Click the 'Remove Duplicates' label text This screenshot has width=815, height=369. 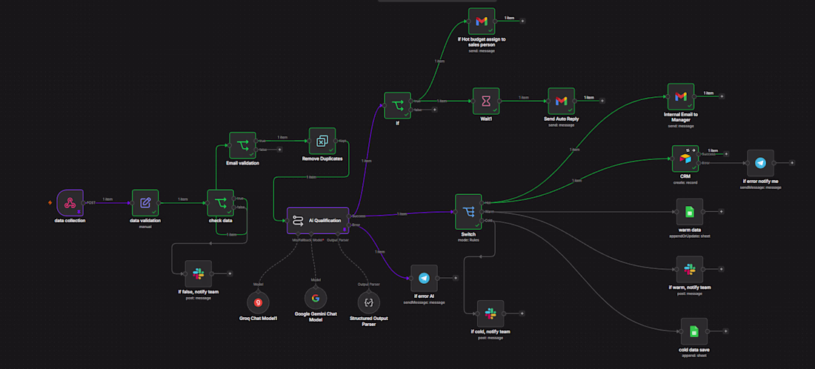[x=322, y=159]
